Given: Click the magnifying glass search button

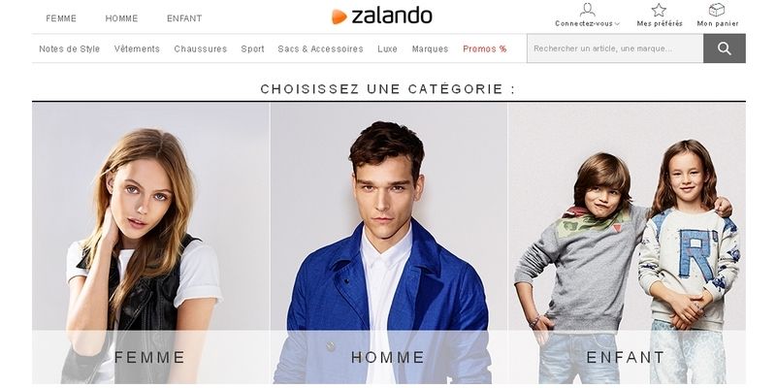Looking at the screenshot, I should click(x=724, y=48).
